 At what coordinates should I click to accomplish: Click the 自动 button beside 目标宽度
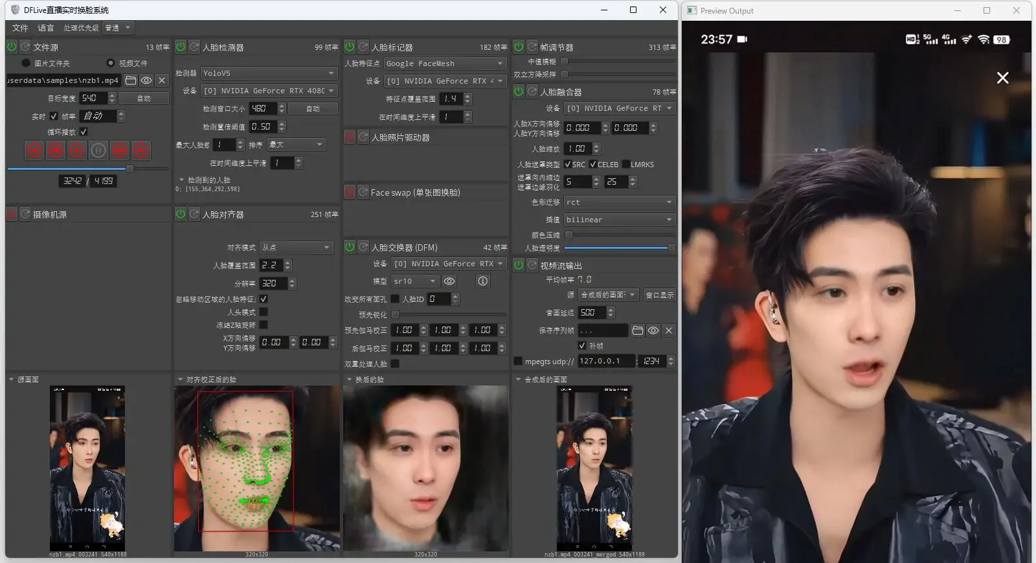[144, 98]
